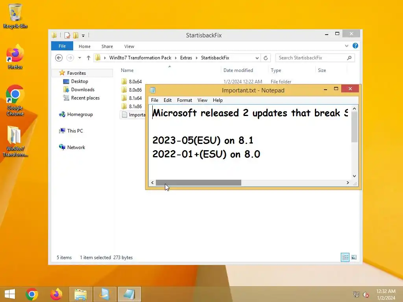Open the Share ribbon tab
This screenshot has width=403, height=302.
tap(107, 46)
